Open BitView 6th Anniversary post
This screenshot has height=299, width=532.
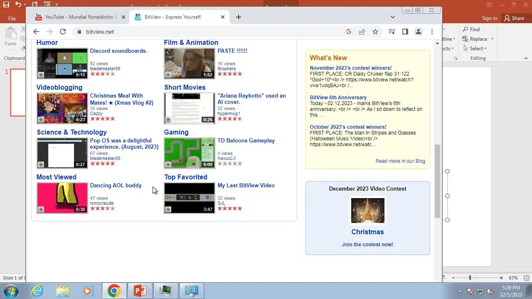[338, 97]
